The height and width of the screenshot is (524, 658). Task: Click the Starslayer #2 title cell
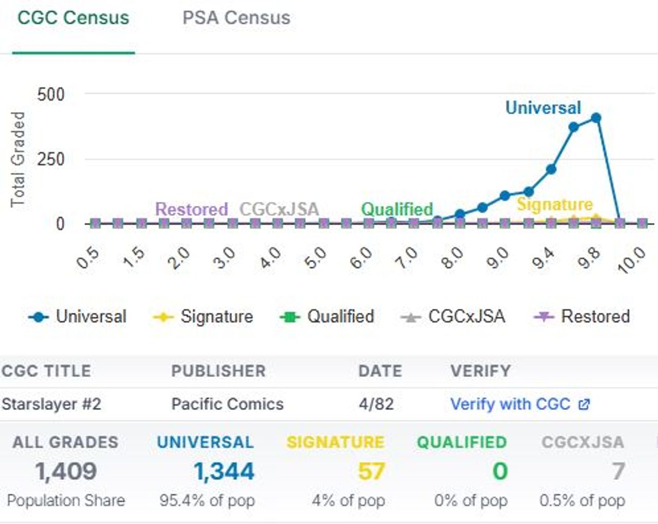(x=51, y=404)
